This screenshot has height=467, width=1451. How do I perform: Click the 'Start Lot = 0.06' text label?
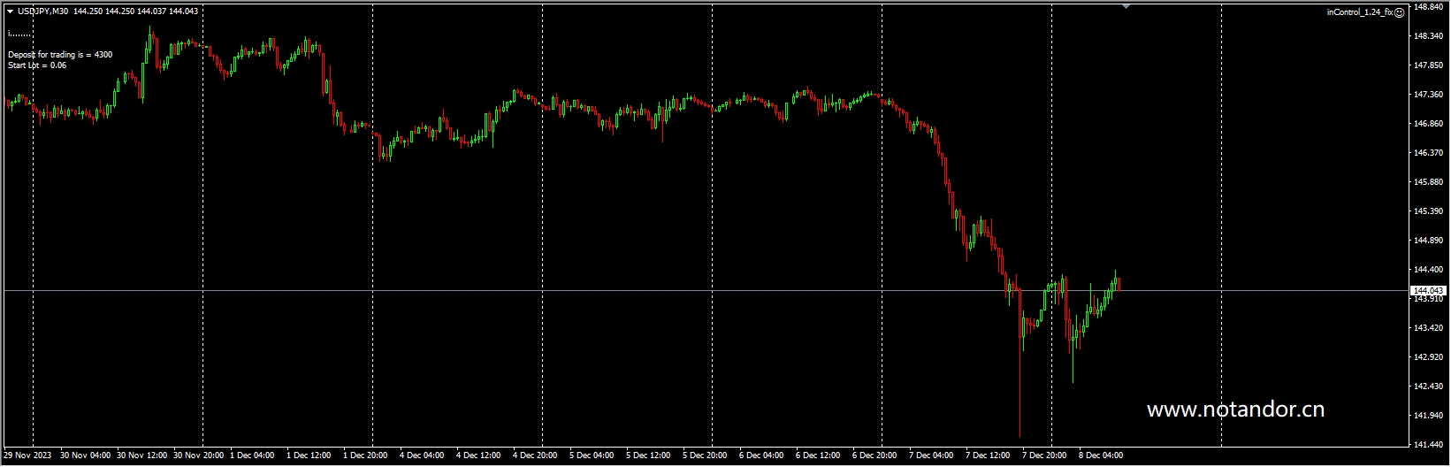pos(37,65)
